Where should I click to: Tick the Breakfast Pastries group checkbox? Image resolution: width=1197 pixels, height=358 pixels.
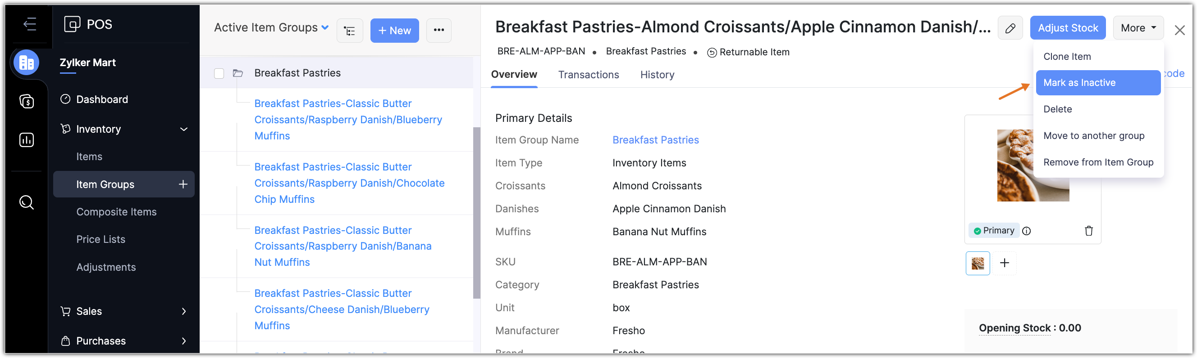pyautogui.click(x=219, y=73)
